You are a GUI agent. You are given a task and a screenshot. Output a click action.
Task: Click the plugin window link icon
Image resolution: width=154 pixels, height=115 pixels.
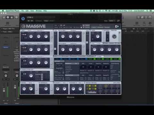118,21
